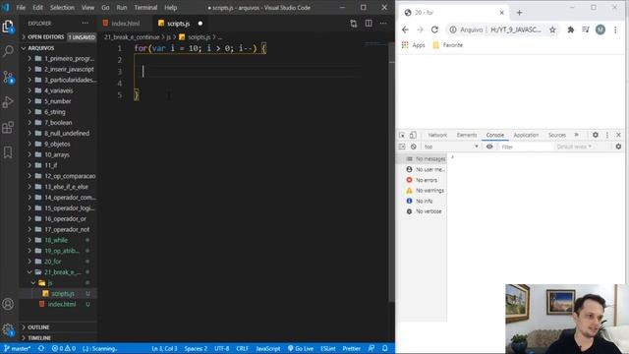Open the console context 'top' dropdown
The width and height of the screenshot is (629, 354).
point(451,147)
